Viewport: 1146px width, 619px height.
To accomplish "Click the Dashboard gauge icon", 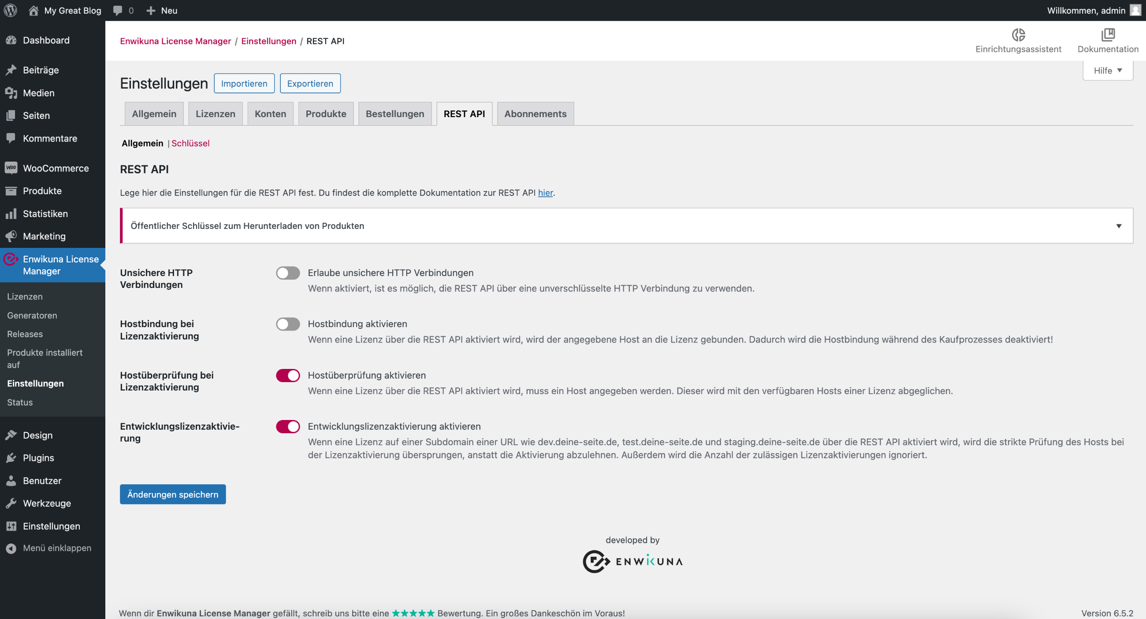I will (11, 40).
